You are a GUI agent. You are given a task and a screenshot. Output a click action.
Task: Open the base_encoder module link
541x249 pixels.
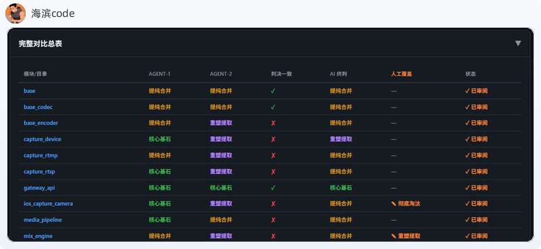tap(41, 123)
